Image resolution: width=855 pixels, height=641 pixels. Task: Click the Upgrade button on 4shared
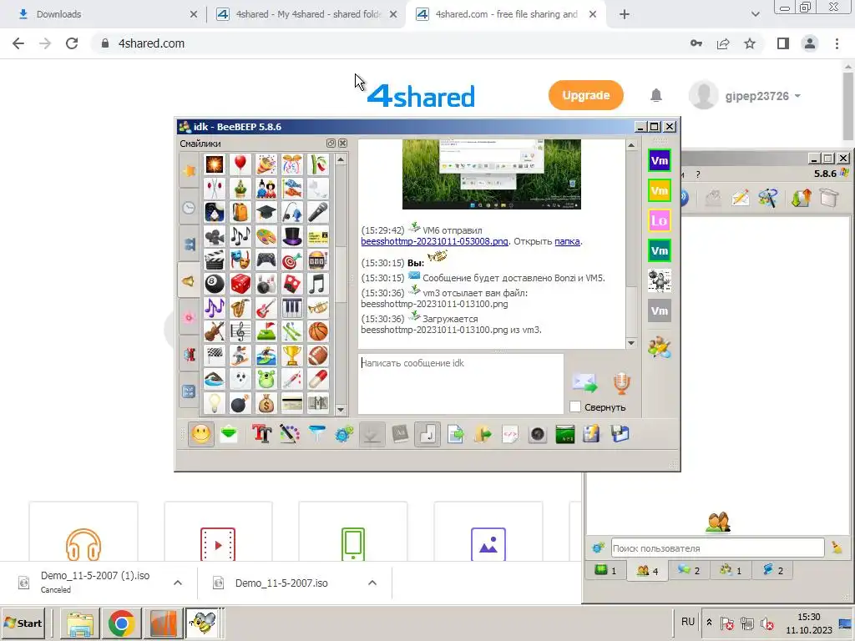click(585, 95)
